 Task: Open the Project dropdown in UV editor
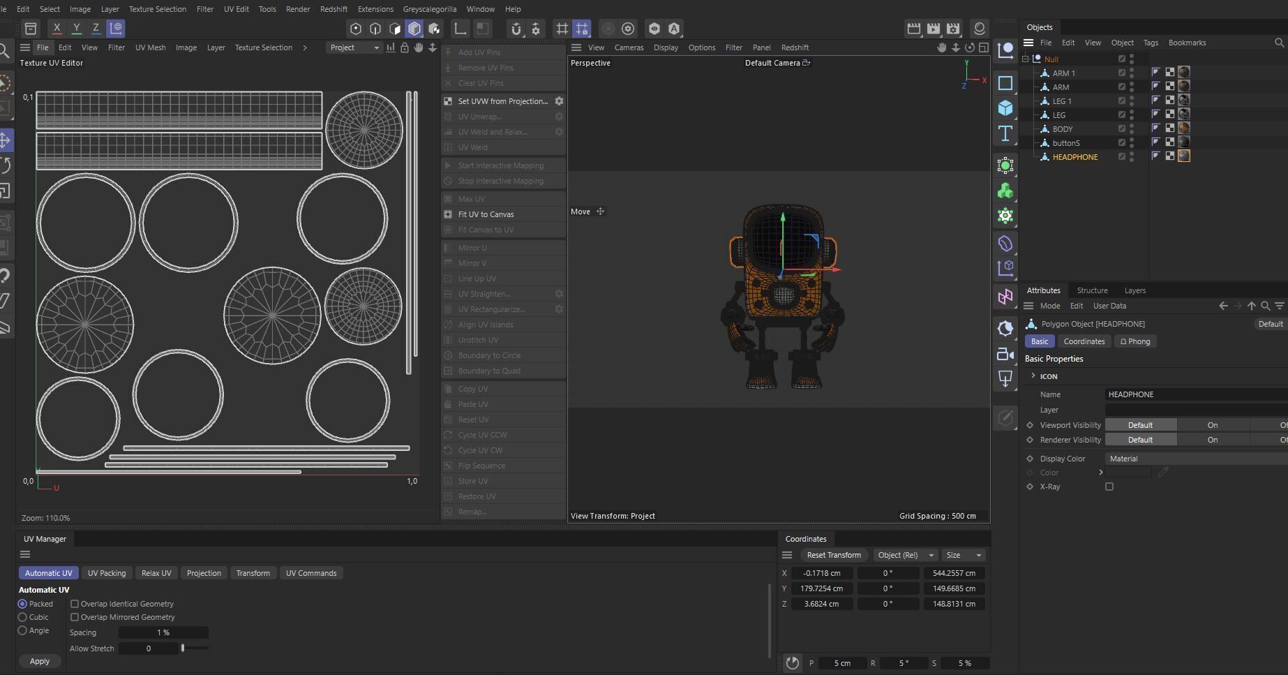point(354,47)
